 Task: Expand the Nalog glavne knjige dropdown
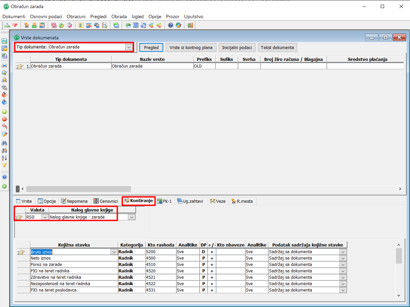coord(132,217)
